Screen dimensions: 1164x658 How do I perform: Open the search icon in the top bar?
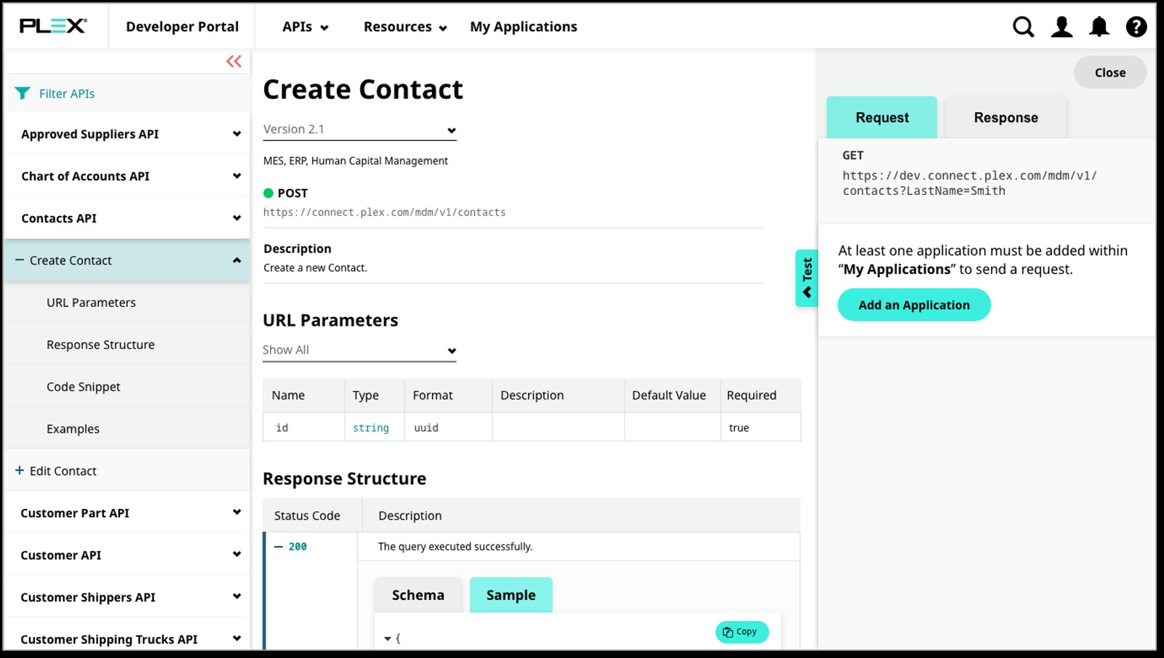tap(1023, 27)
